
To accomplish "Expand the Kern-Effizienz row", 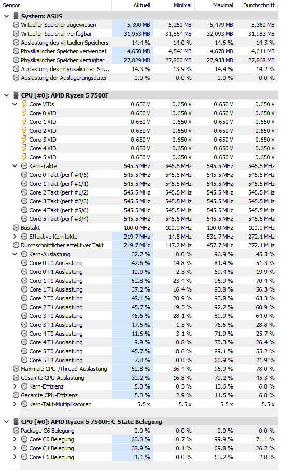I will [x=15, y=386].
